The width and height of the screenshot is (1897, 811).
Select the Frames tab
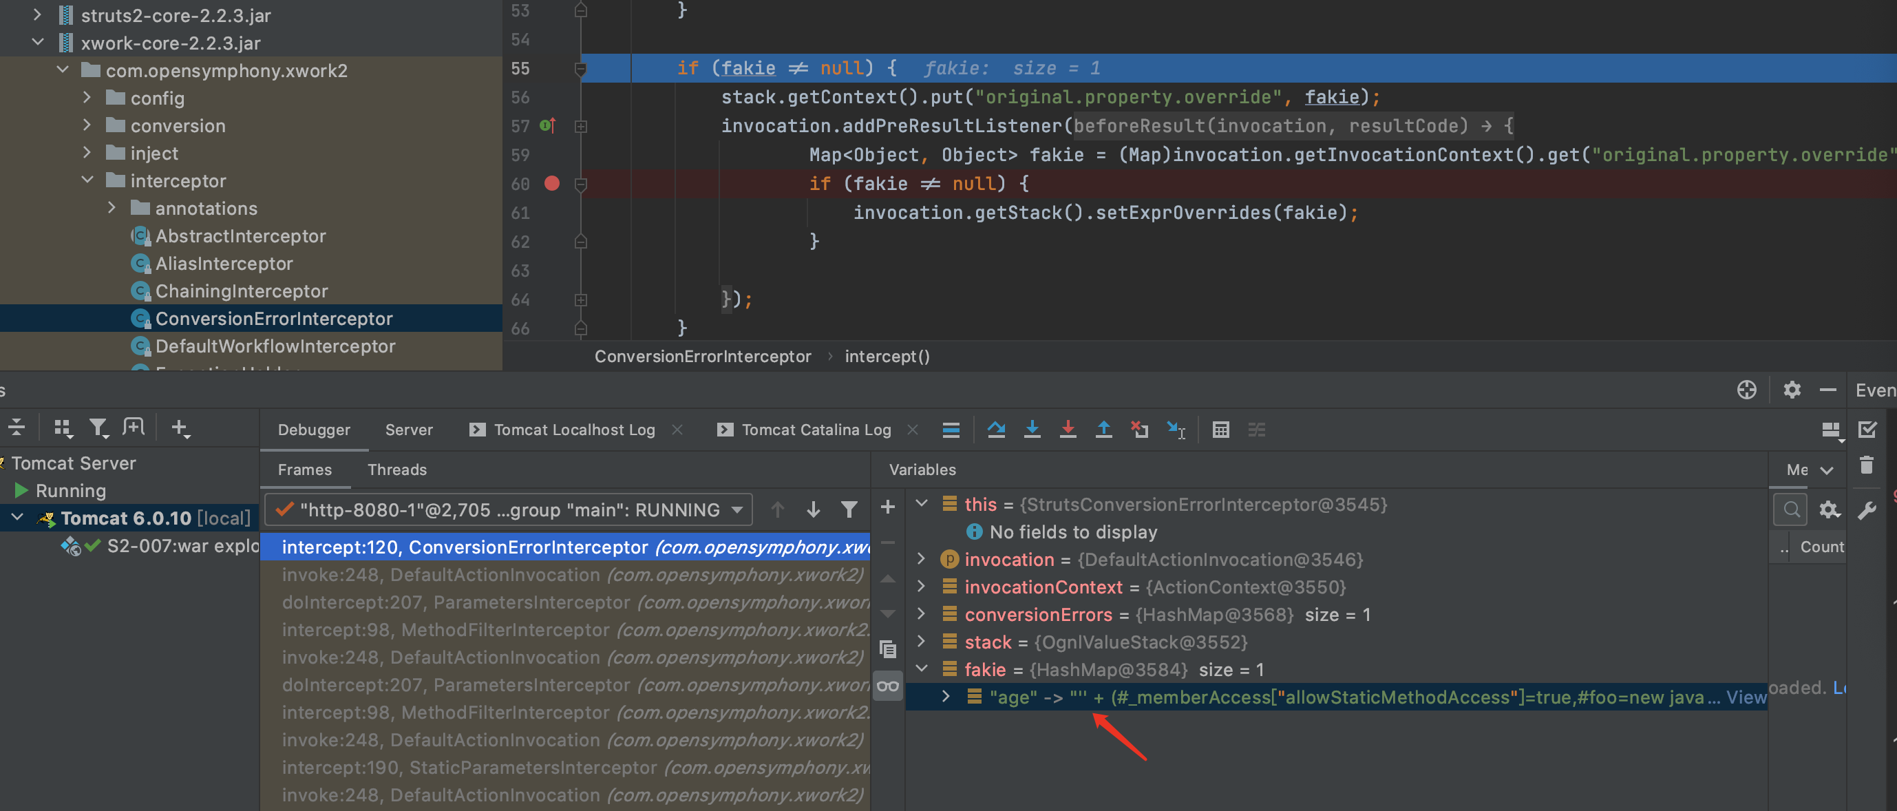[304, 470]
